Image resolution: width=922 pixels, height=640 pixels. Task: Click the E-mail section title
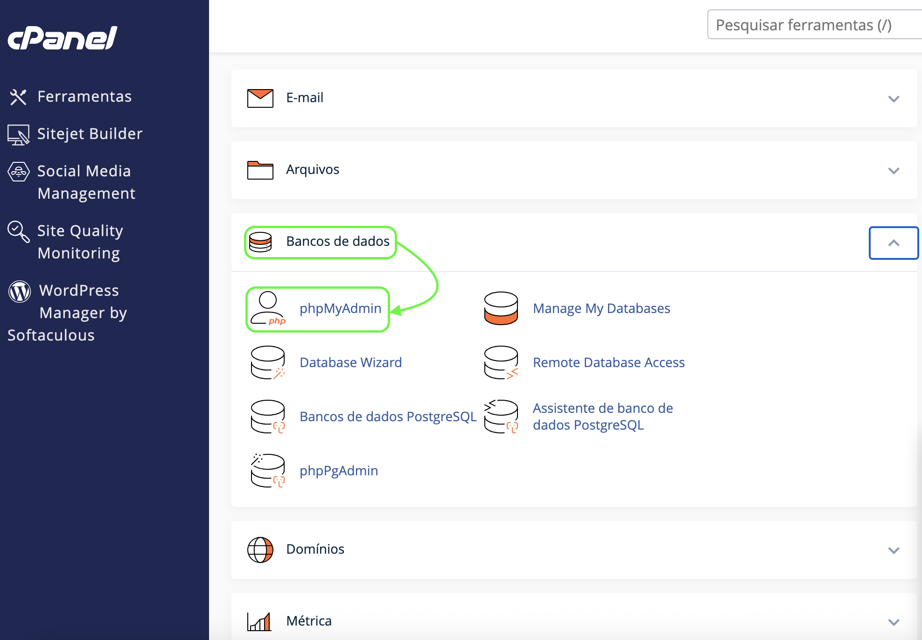coord(305,98)
